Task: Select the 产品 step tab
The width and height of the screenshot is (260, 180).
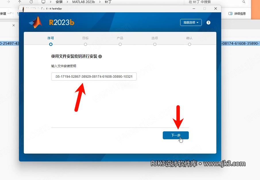Action: tap(120, 38)
